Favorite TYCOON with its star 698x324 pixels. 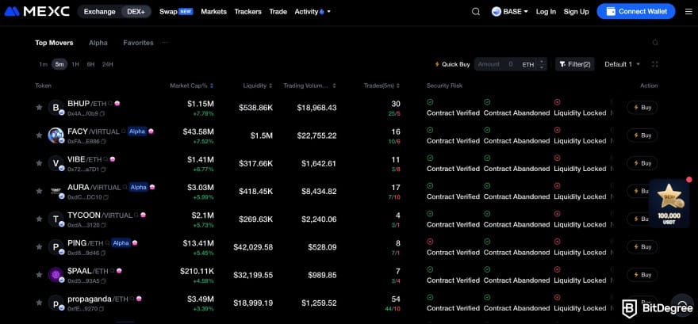pos(39,219)
